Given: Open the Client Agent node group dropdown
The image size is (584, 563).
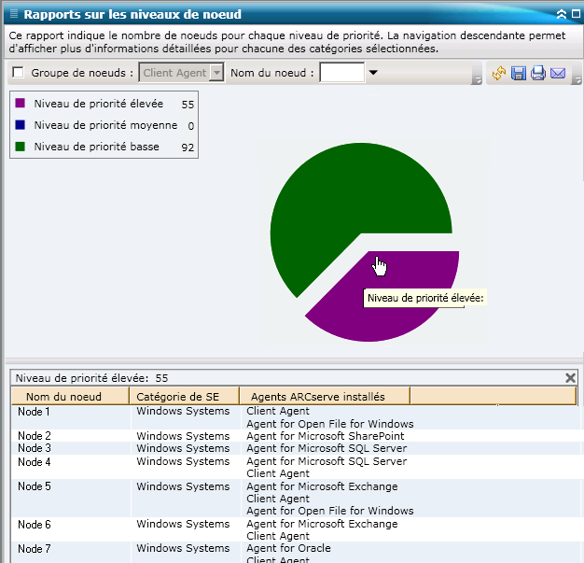Looking at the screenshot, I should pos(217,73).
